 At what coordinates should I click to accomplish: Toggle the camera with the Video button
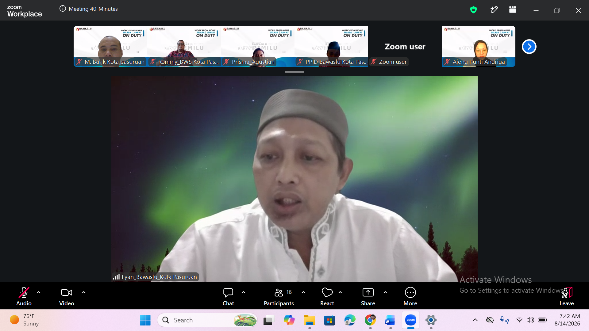(67, 296)
